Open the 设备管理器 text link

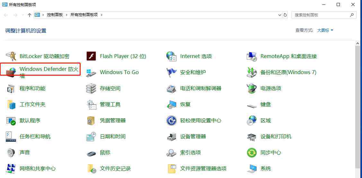coord(193,137)
